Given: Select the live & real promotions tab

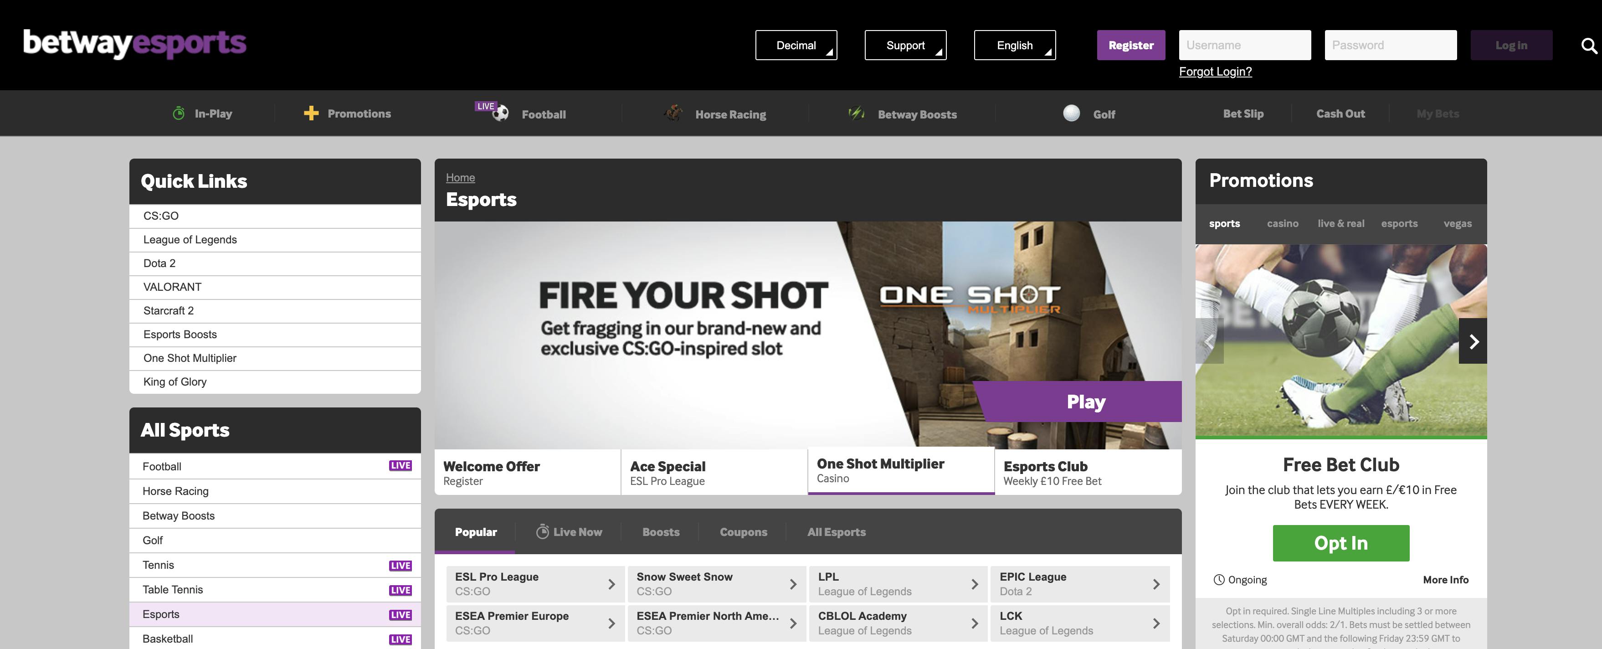Looking at the screenshot, I should click(x=1341, y=223).
